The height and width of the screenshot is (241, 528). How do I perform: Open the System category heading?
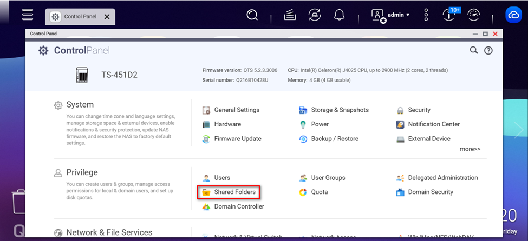pos(80,105)
